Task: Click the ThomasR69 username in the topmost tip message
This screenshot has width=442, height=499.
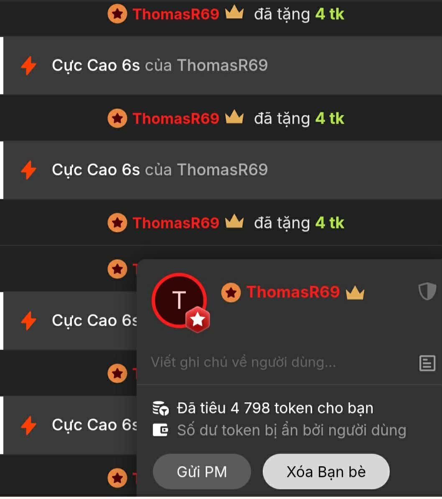Action: [x=176, y=14]
